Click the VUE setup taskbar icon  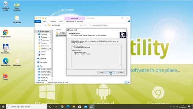tap(92, 107)
